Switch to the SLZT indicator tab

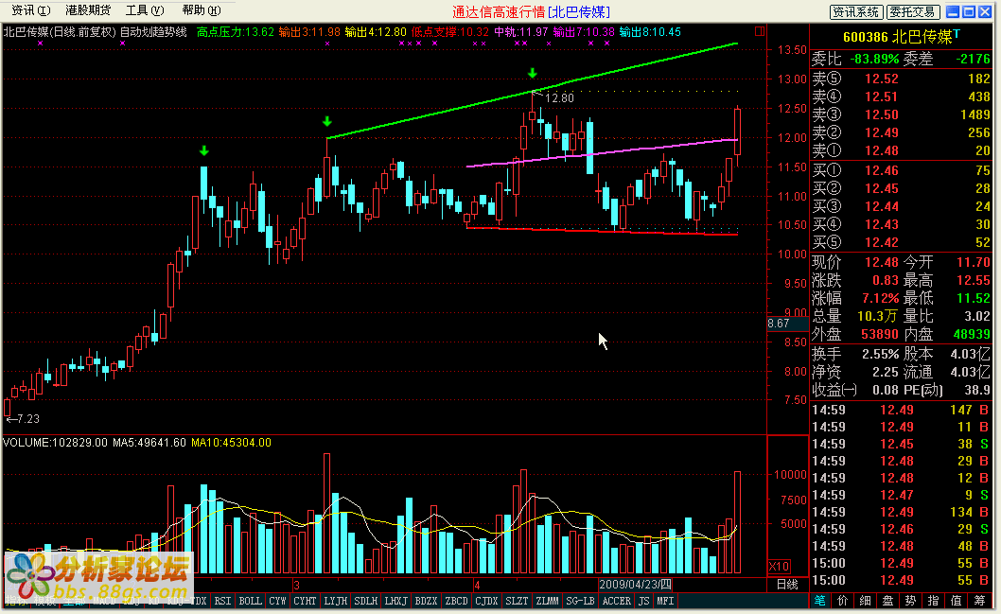(x=518, y=601)
